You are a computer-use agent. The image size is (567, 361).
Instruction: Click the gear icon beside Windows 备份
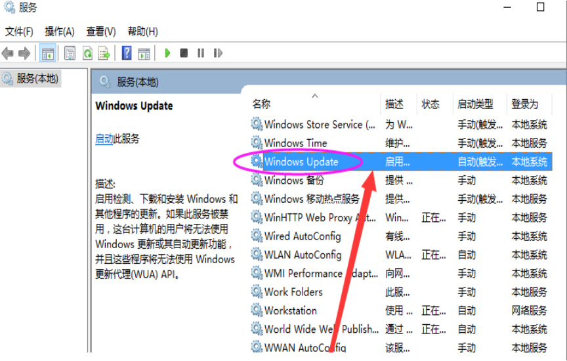click(257, 179)
